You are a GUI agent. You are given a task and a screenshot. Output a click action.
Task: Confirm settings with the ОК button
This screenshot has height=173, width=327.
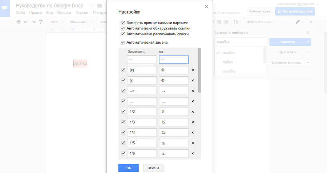[129, 168]
